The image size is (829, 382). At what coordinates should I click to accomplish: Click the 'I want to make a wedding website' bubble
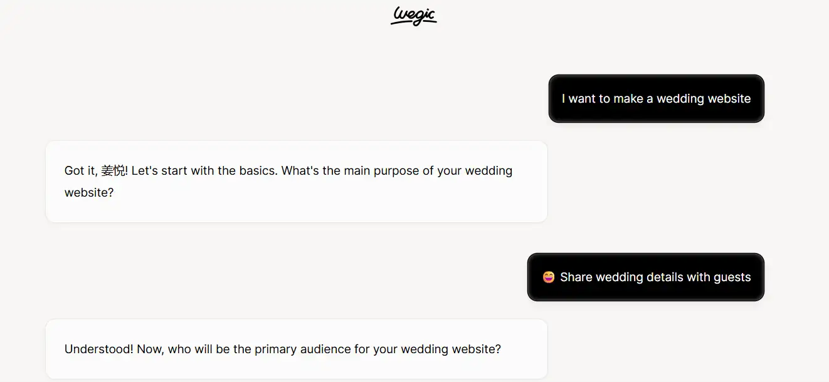656,99
